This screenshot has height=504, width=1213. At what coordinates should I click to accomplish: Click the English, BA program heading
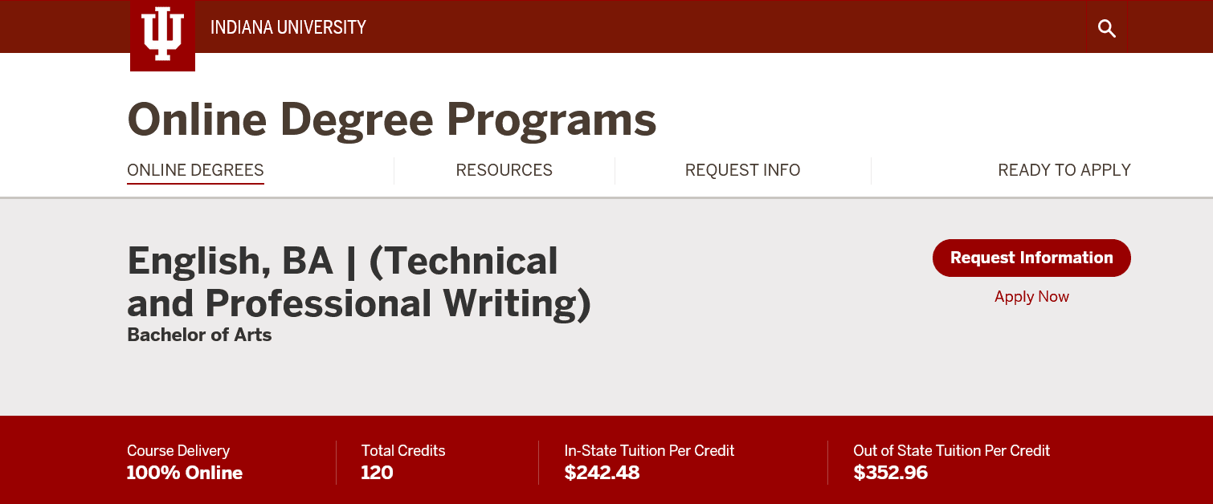pos(359,282)
